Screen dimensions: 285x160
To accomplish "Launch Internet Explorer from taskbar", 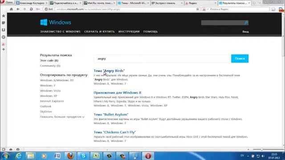I will (x=18, y=156).
